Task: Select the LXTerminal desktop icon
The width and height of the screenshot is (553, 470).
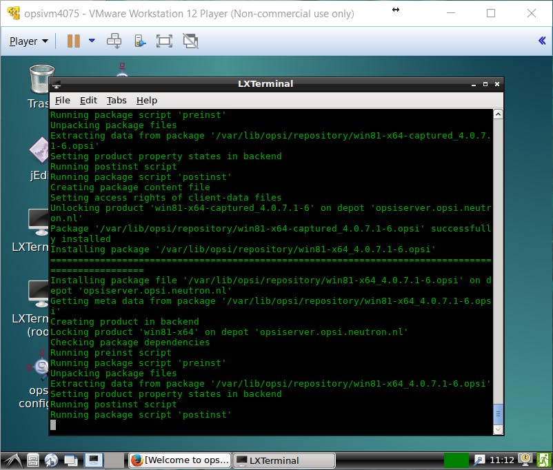Action: (x=30, y=231)
